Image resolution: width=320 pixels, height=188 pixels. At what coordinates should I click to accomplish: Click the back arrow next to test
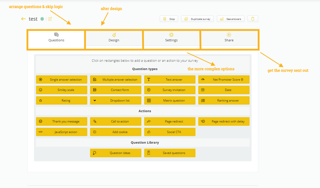[x=23, y=19]
